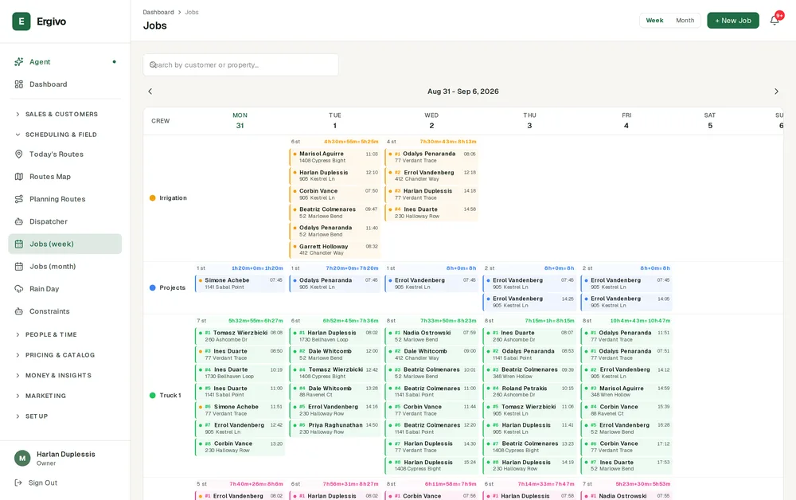Switch to Week view
The image size is (796, 500).
pos(654,21)
